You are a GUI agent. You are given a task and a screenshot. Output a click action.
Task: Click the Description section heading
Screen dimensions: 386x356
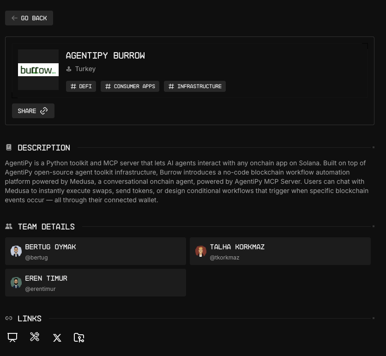tap(44, 148)
